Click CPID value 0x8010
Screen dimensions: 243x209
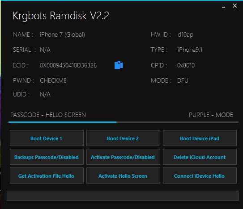186,65
